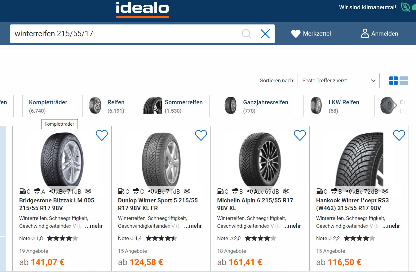The height and width of the screenshot is (272, 416).
Task: Save Bridgestone Blizzak LM 005 to wishlist
Action: point(102,135)
